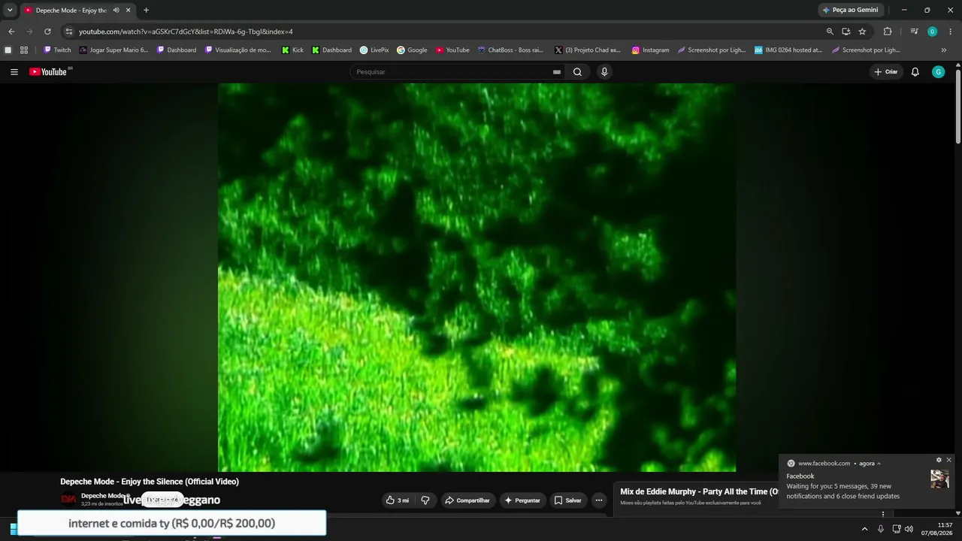Open the taskbar microphone icon
Screen dimensions: 962x541
pyautogui.click(x=881, y=529)
